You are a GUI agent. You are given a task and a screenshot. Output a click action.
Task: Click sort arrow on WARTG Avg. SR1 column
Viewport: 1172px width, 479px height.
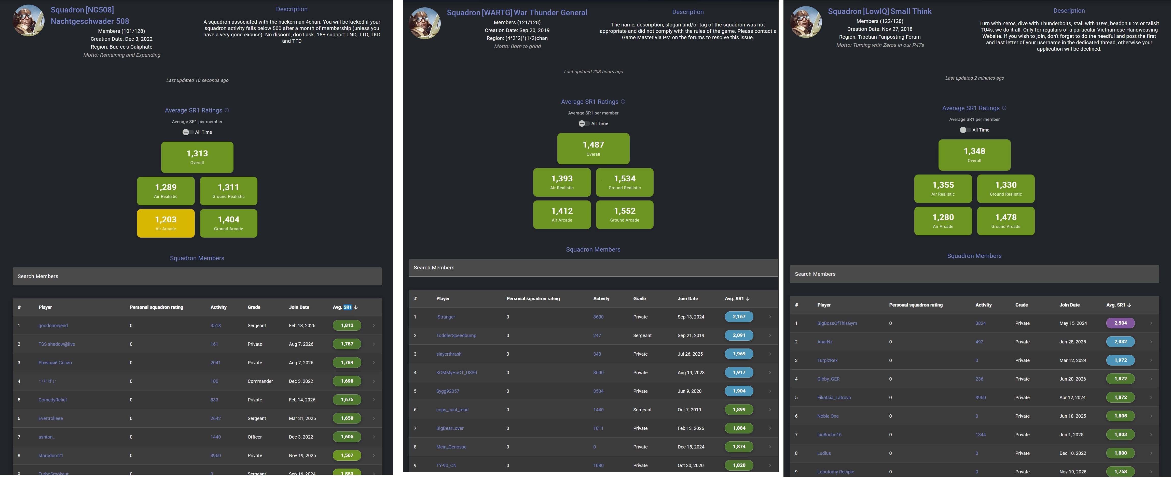coord(748,299)
